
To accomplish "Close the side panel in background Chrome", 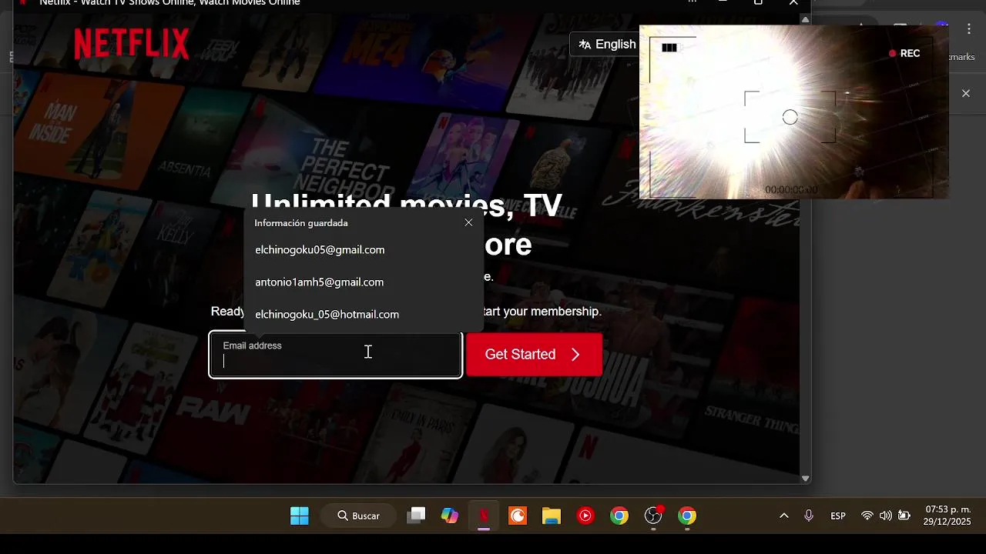I will pyautogui.click(x=966, y=93).
